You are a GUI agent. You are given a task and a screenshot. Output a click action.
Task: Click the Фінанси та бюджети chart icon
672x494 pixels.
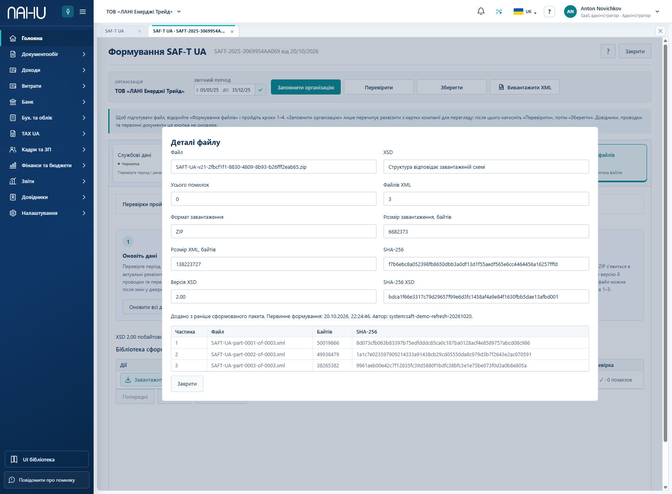[13, 165]
